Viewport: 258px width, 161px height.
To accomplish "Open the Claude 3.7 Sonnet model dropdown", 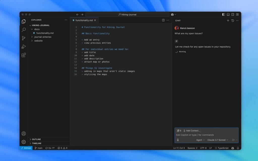I will (218, 140).
